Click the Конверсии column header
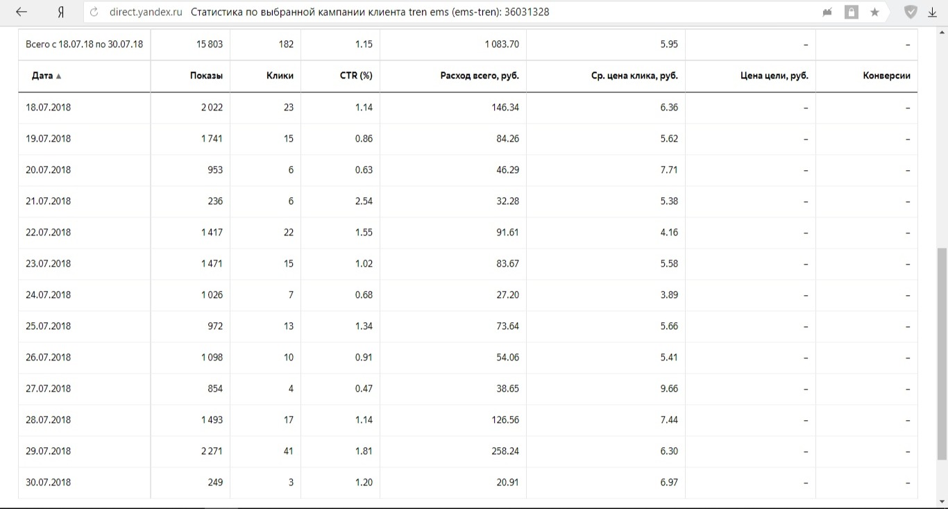This screenshot has width=948, height=509. [886, 76]
